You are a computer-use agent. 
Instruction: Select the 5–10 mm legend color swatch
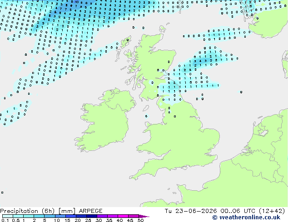pos(50,216)
